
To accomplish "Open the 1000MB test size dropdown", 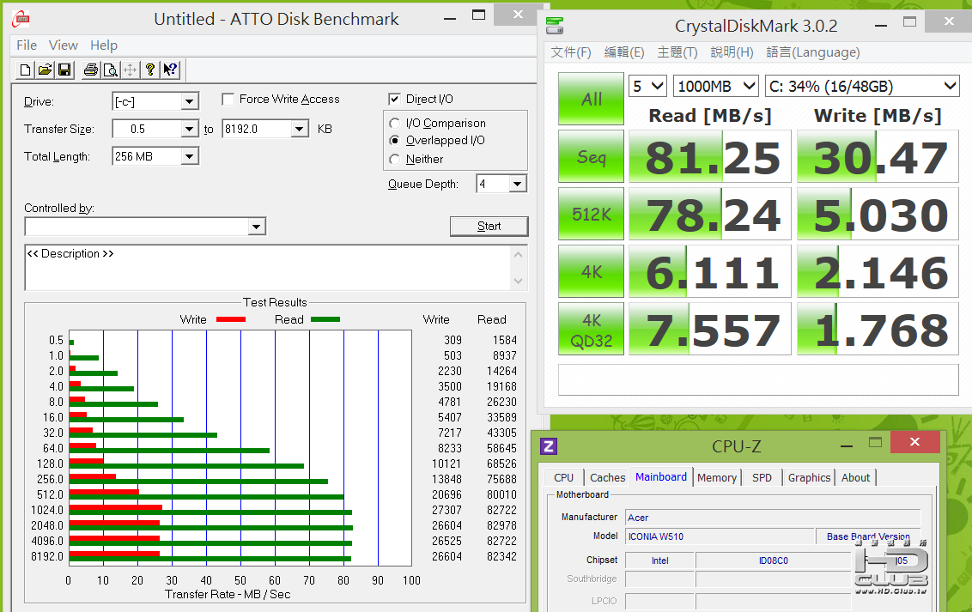I will click(749, 86).
